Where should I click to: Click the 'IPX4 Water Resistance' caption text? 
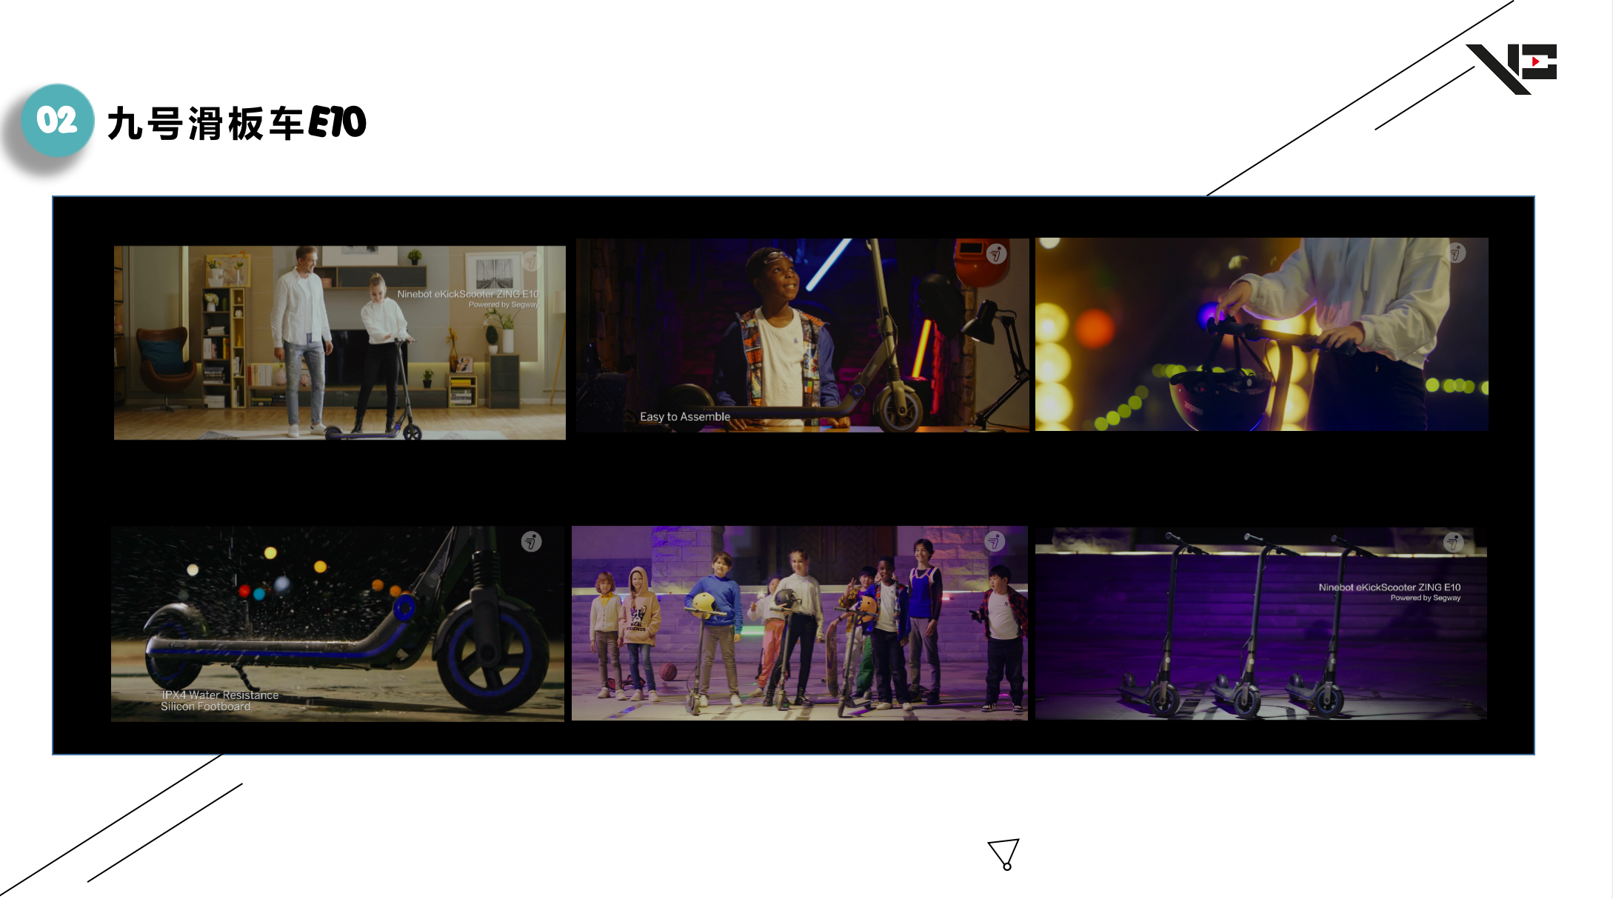coord(220,695)
